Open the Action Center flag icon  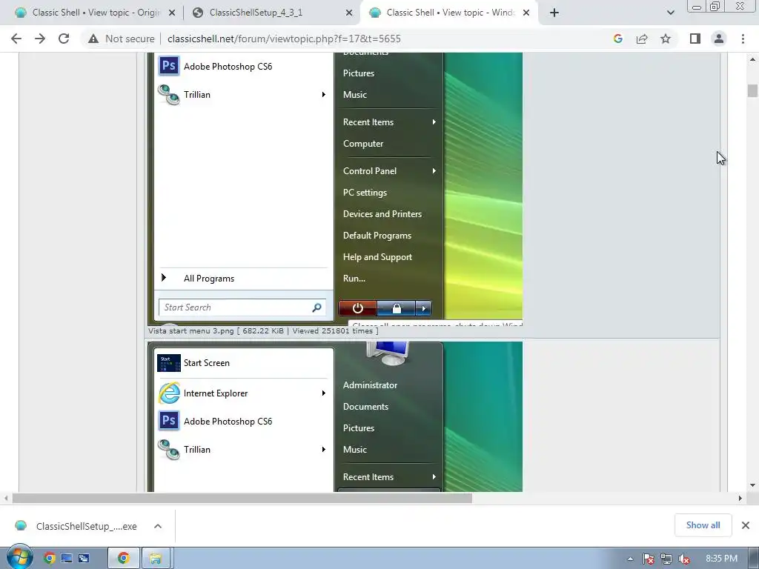[x=648, y=559]
